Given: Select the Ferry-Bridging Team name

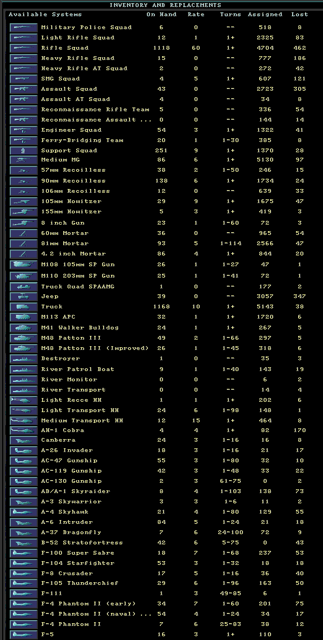Looking at the screenshot, I should [x=82, y=140].
